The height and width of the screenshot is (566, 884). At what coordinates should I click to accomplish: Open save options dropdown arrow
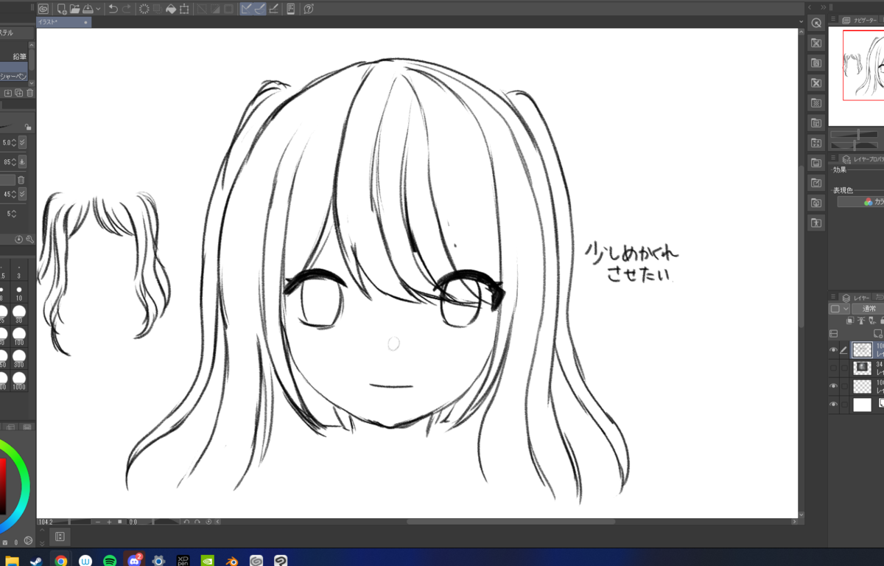click(x=98, y=9)
